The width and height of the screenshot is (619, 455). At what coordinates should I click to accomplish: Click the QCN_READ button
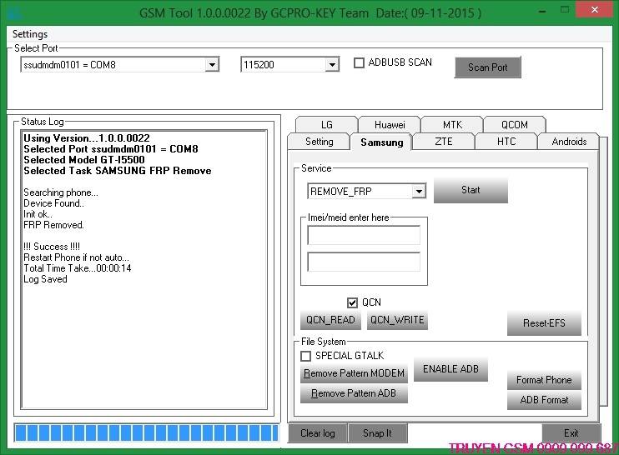(330, 320)
